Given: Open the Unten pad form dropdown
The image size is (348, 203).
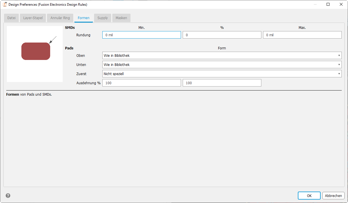Looking at the screenshot, I should coord(222,65).
